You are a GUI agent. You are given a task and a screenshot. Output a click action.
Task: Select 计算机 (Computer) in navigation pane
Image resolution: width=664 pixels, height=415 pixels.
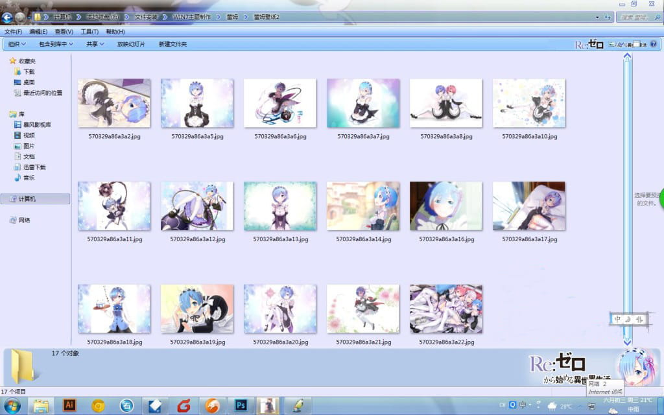pyautogui.click(x=29, y=198)
